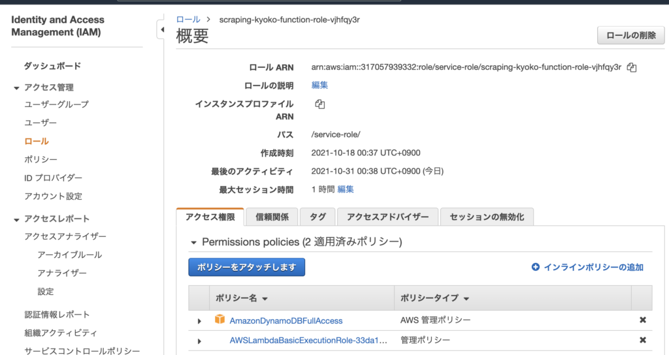This screenshot has width=669, height=355.
Task: Open ID プロバイダー in the sidebar
Action: pyautogui.click(x=54, y=177)
